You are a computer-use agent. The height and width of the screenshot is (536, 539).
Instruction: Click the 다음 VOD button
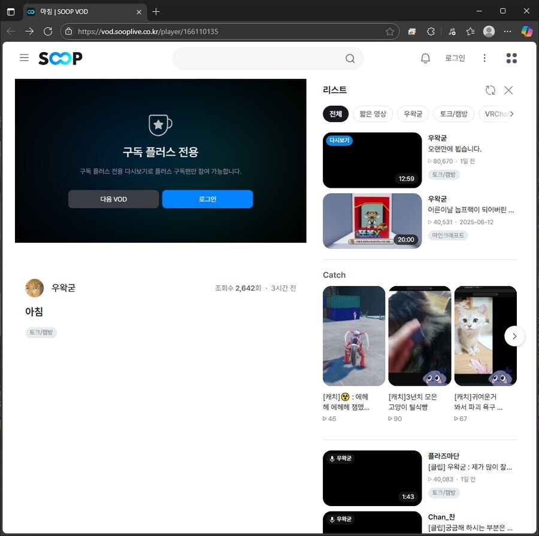(113, 199)
